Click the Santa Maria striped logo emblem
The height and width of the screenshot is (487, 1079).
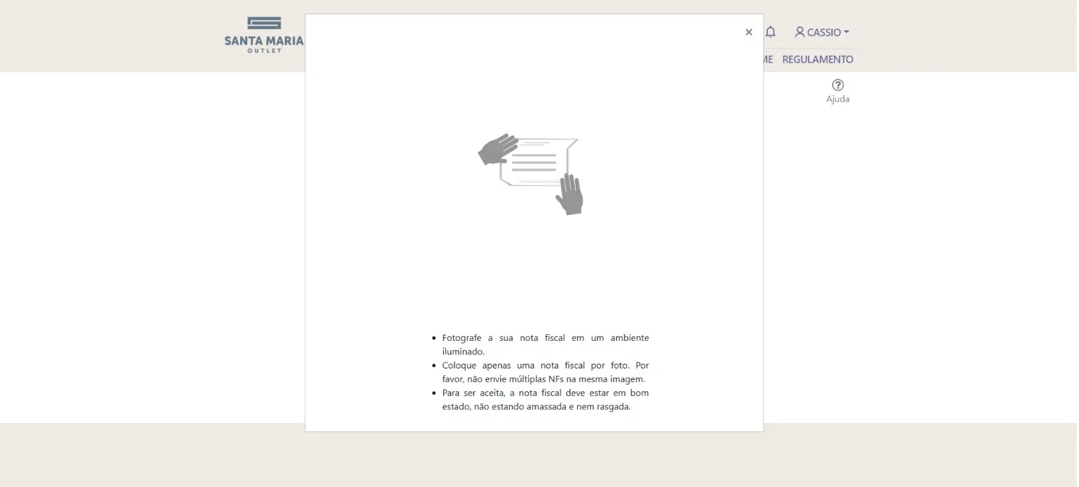pyautogui.click(x=264, y=24)
